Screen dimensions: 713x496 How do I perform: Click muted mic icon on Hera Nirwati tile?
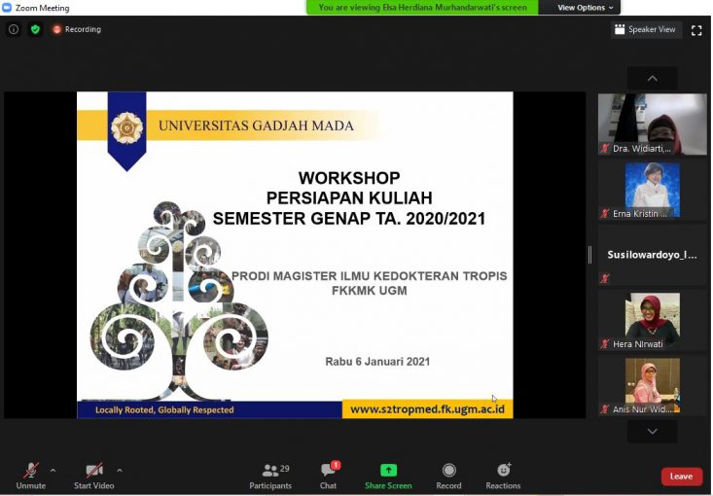pyautogui.click(x=604, y=344)
